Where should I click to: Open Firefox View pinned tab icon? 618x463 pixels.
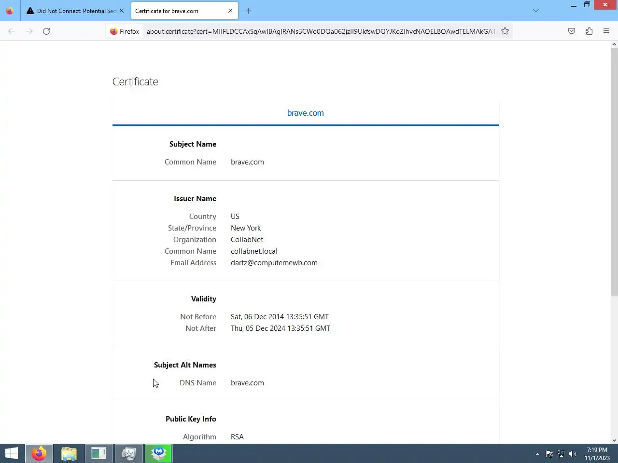[10, 11]
